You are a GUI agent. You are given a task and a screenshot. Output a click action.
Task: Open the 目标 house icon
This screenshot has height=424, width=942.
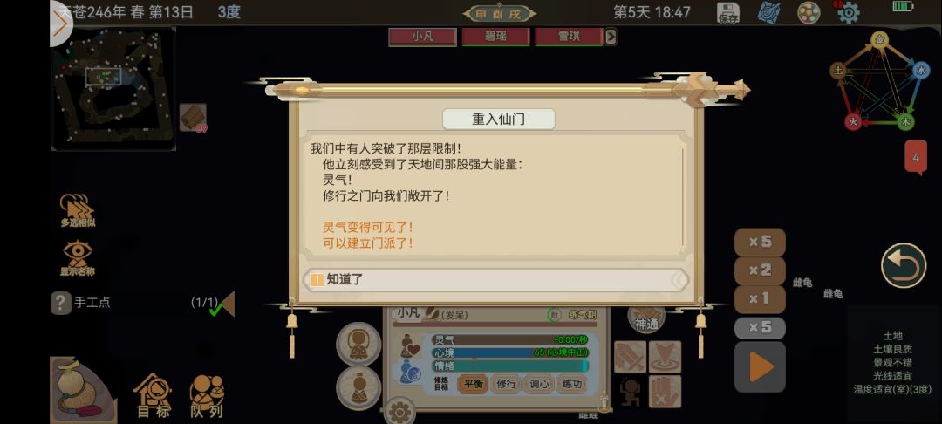pos(154,395)
